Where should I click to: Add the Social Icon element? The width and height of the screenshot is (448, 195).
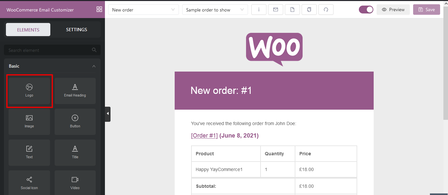point(29,183)
